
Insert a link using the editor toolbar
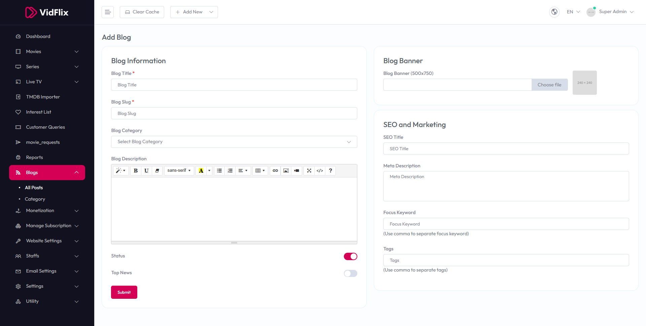275,171
